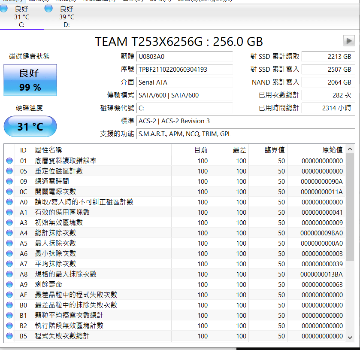Click the 31 °C disk temperature button
The height and width of the screenshot is (350, 360).
(x=30, y=127)
